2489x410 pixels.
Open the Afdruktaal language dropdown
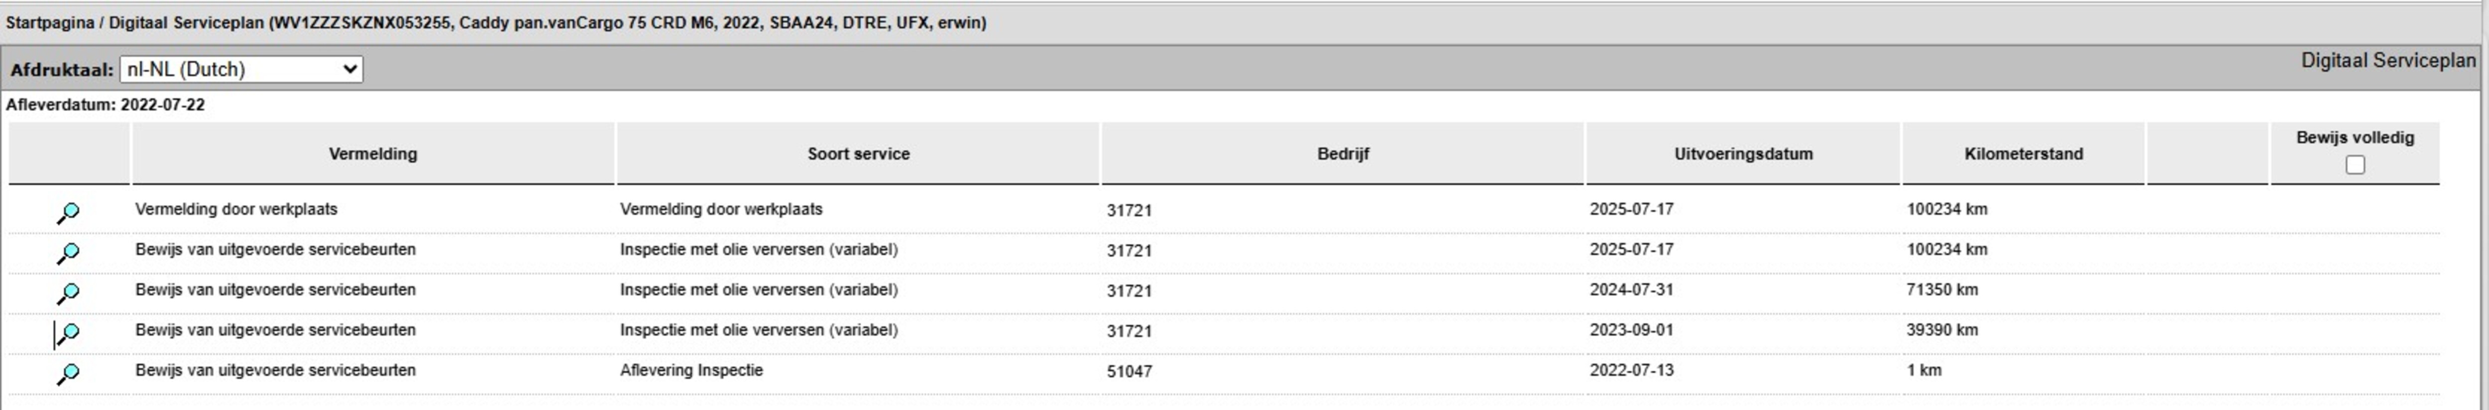pos(240,70)
